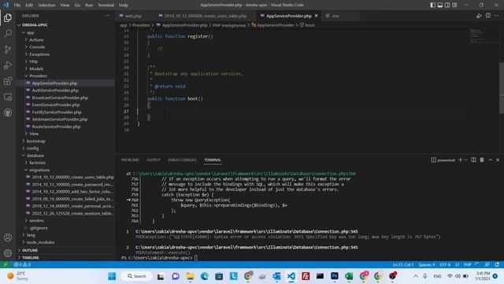Expand the OUTLINE section
The width and height of the screenshot is (504, 284).
[30, 250]
